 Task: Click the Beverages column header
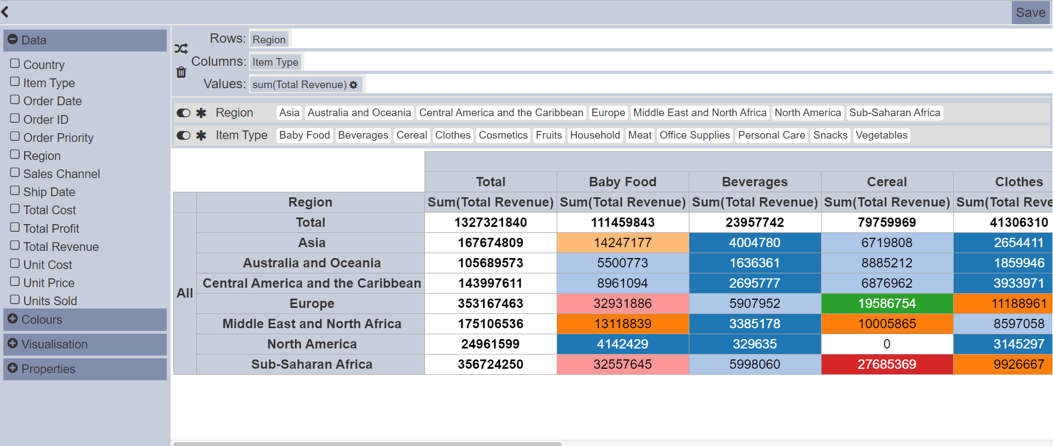point(755,182)
